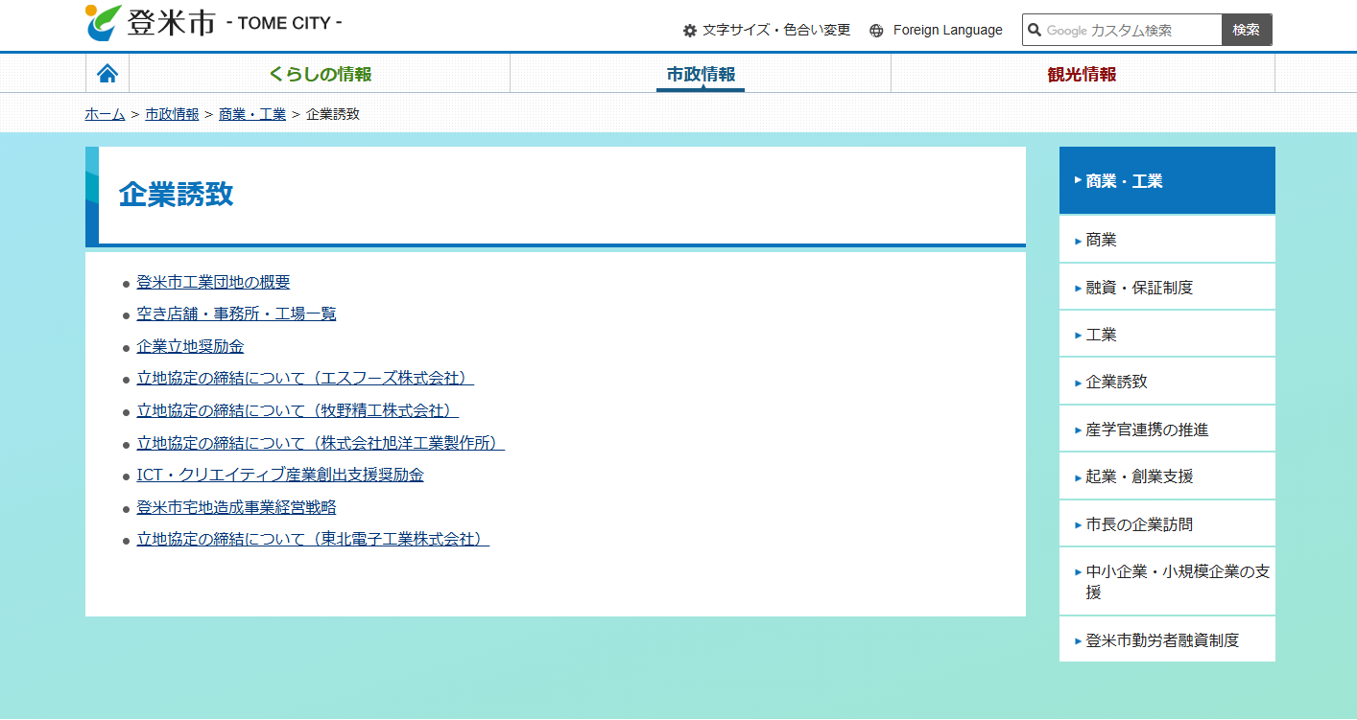
Task: Go to ホーム in breadcrumb
Action: tap(106, 114)
